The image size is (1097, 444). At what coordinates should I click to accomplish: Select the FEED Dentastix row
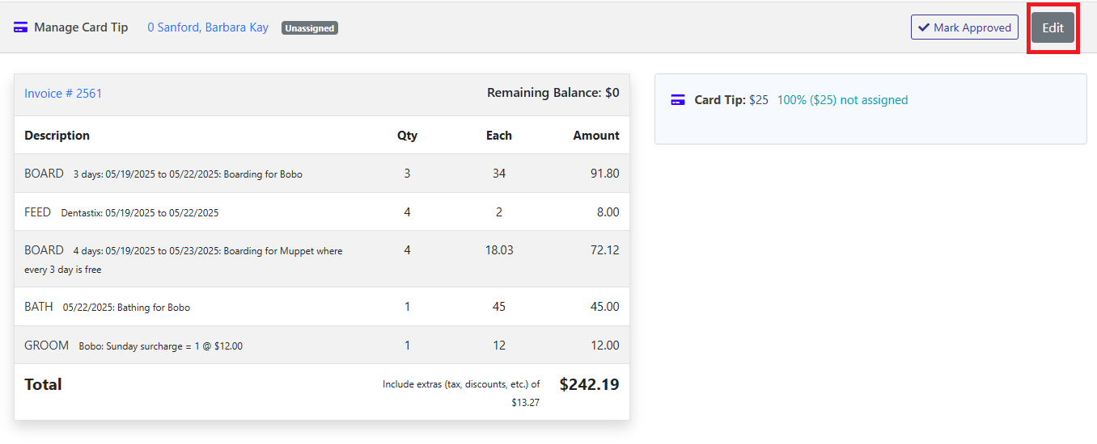322,212
